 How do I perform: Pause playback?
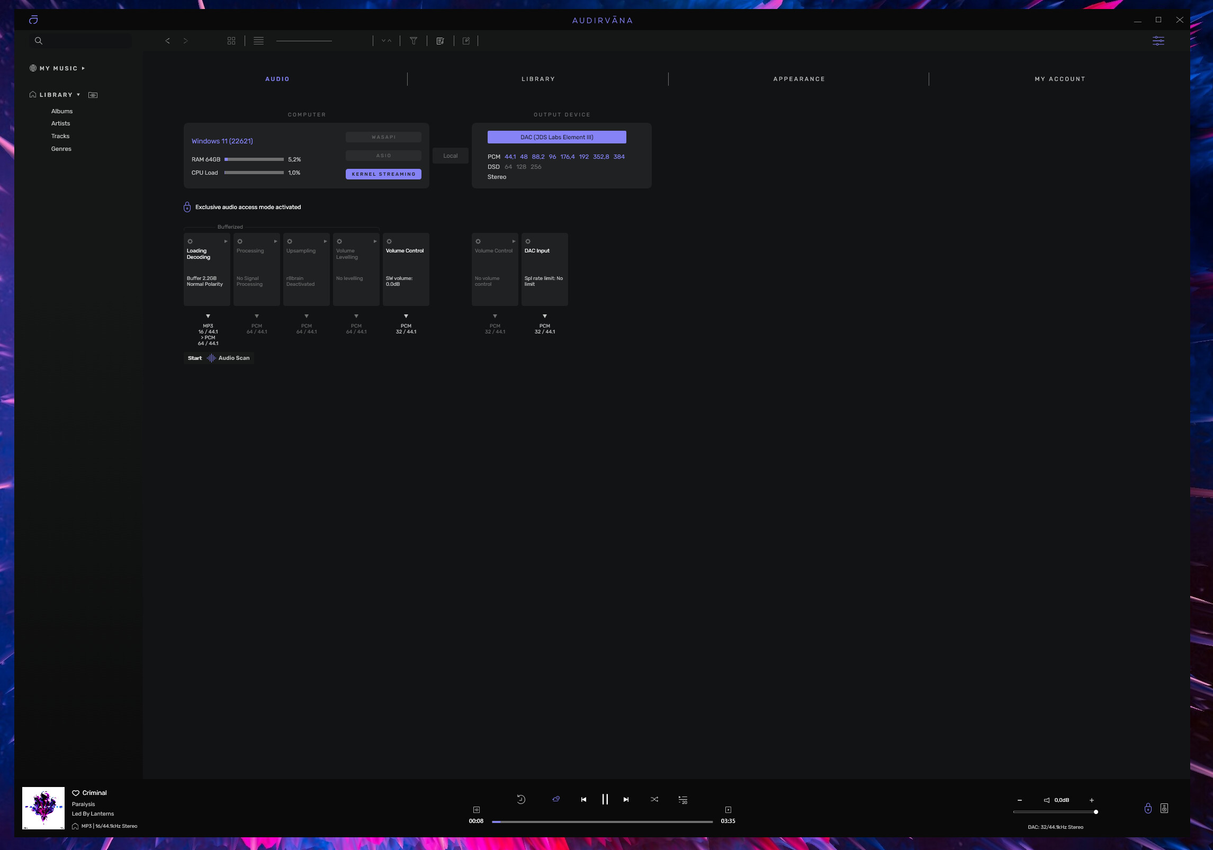click(605, 799)
